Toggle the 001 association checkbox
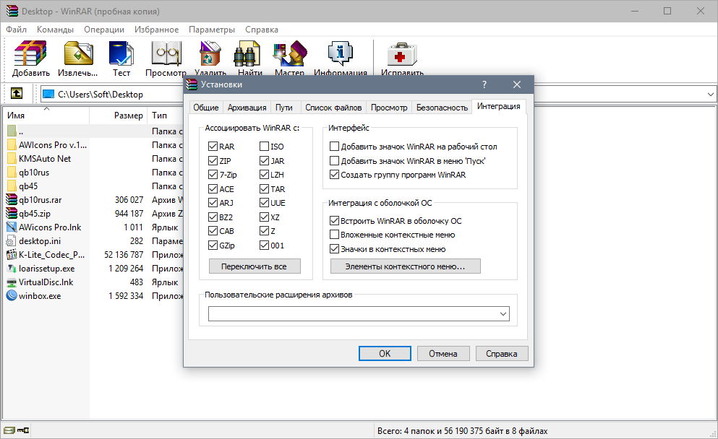718x439 pixels. tap(264, 245)
